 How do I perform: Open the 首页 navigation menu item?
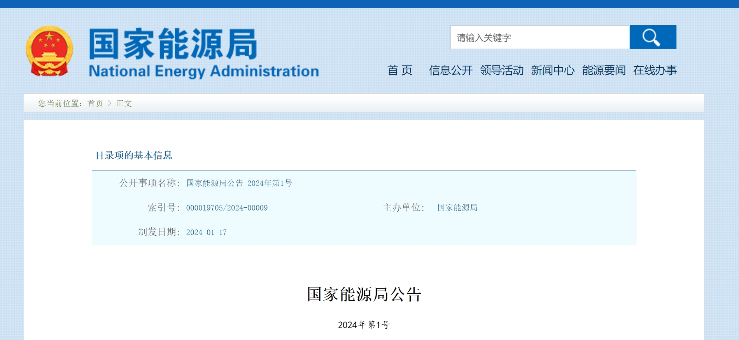point(399,70)
